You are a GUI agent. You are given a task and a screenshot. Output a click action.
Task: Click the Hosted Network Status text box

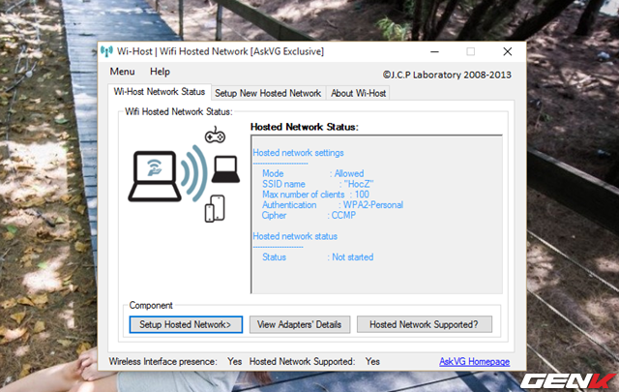click(376, 214)
